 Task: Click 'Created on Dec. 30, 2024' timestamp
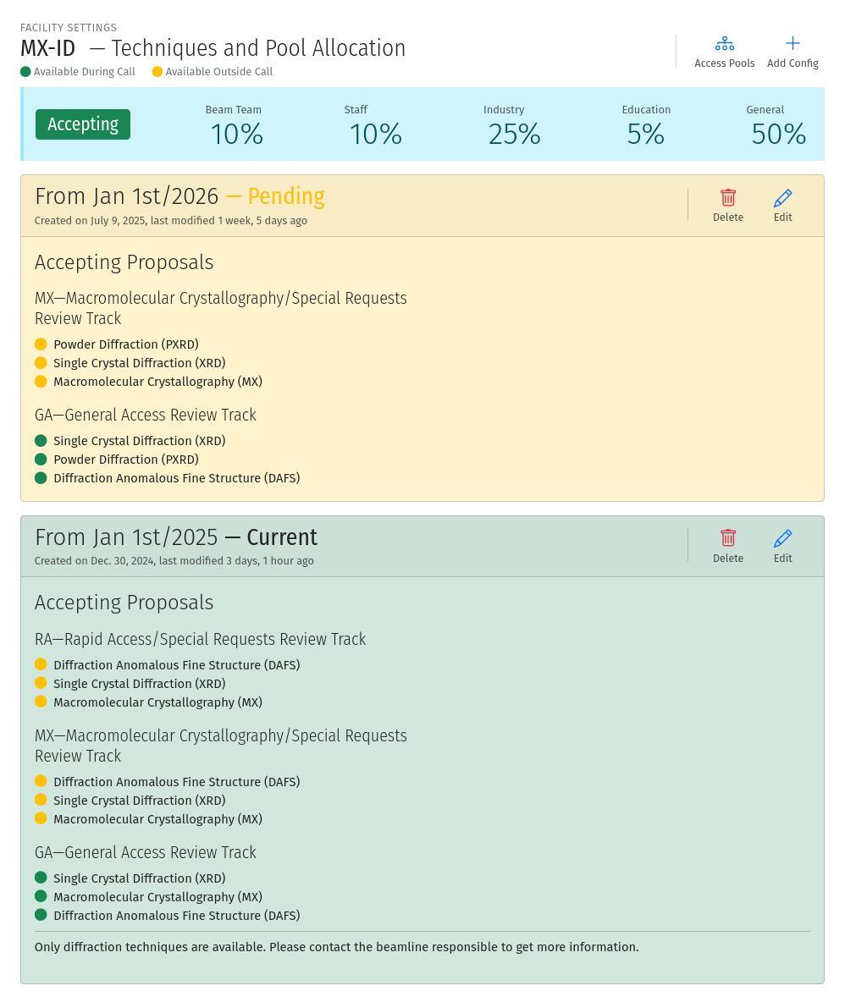94,561
